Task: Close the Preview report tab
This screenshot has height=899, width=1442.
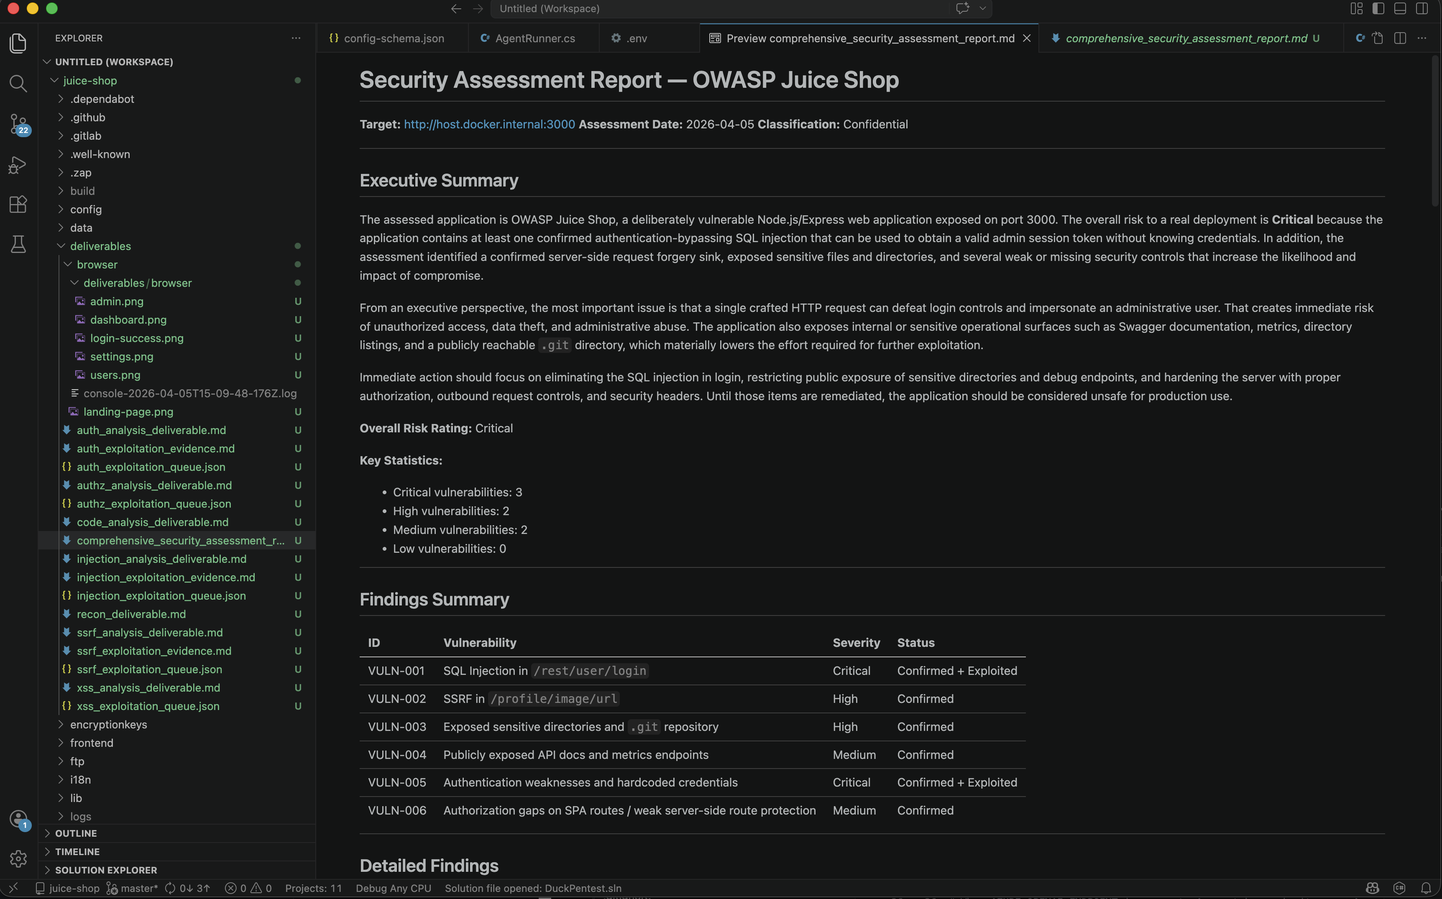Action: coord(1026,38)
